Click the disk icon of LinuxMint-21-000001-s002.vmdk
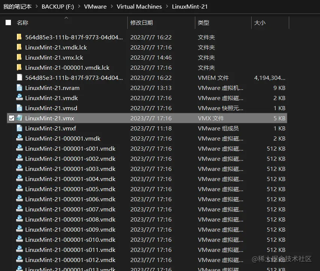Image resolution: width=320 pixels, height=271 pixels. pyautogui.click(x=20, y=159)
